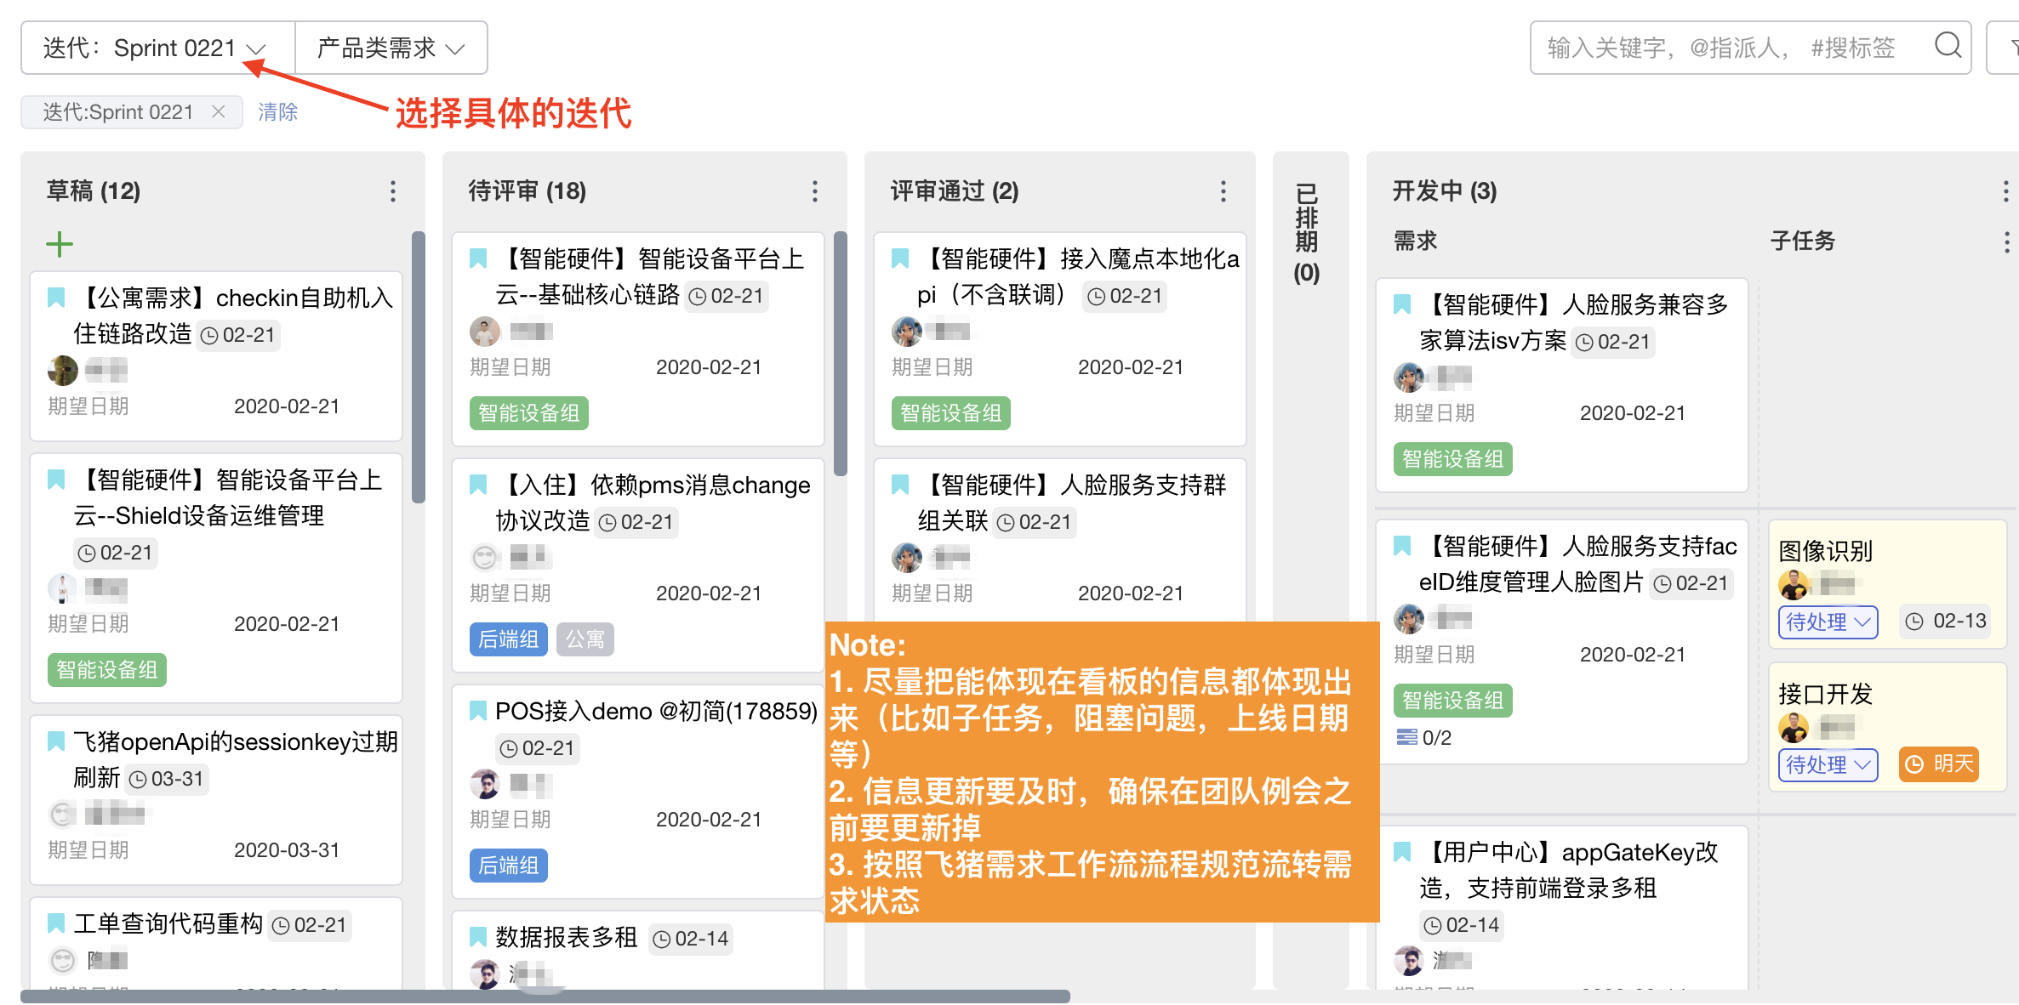This screenshot has height=1005, width=2019.
Task: Remove the 迭代:Sprint 0221 filter tag
Action: click(x=219, y=112)
